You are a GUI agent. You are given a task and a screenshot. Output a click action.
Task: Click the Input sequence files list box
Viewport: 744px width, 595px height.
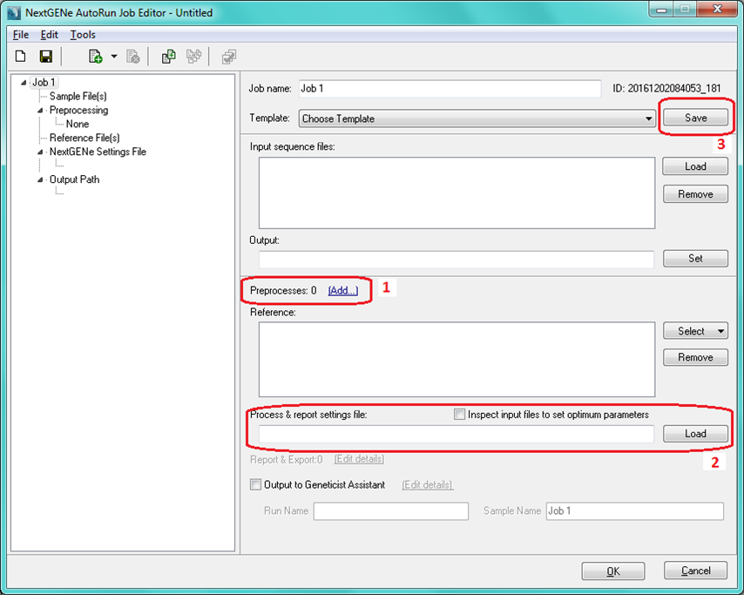tap(457, 193)
